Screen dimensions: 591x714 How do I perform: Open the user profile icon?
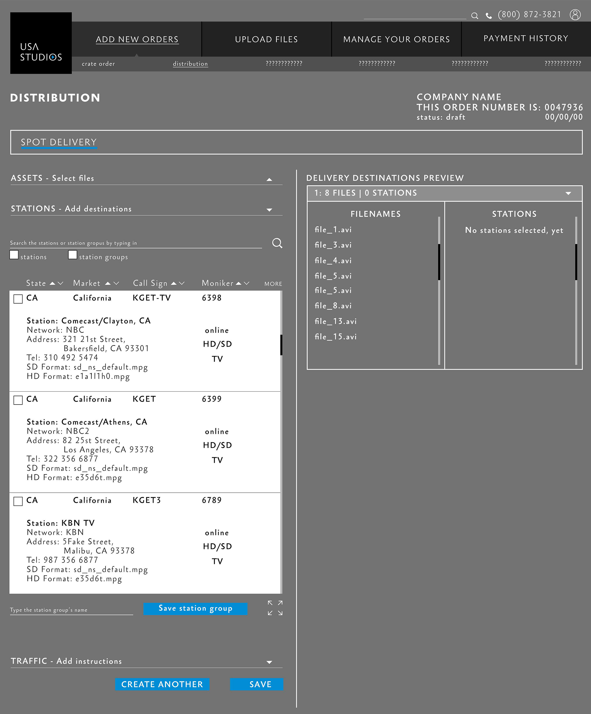[575, 14]
